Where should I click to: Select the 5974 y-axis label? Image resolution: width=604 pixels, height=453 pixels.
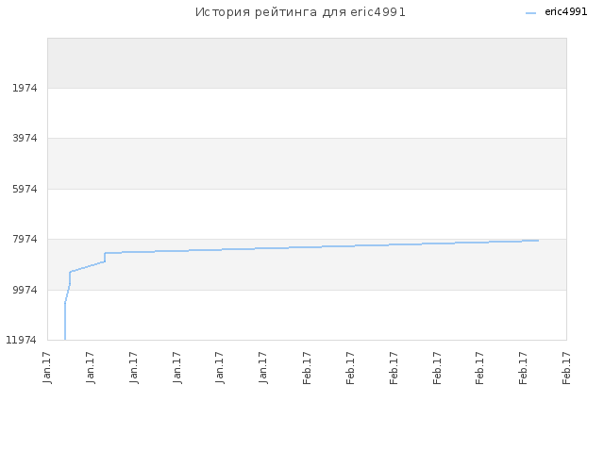tap(25, 189)
